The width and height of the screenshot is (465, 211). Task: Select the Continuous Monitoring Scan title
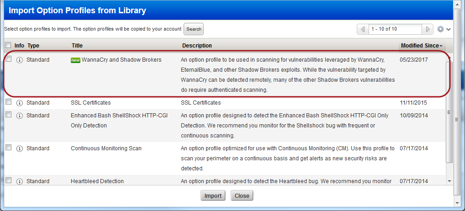coord(106,148)
